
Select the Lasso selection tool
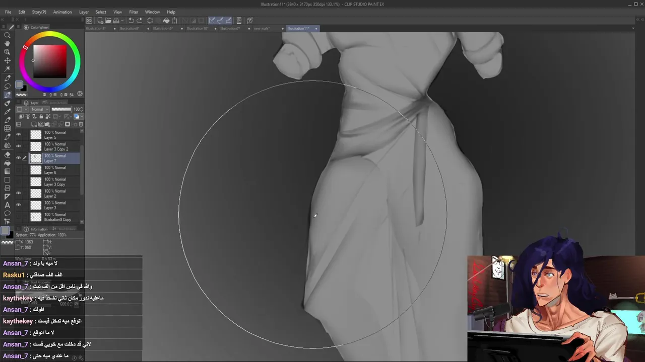[7, 86]
